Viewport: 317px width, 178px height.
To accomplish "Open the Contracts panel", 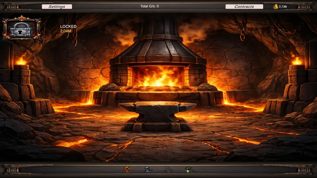I will [244, 7].
